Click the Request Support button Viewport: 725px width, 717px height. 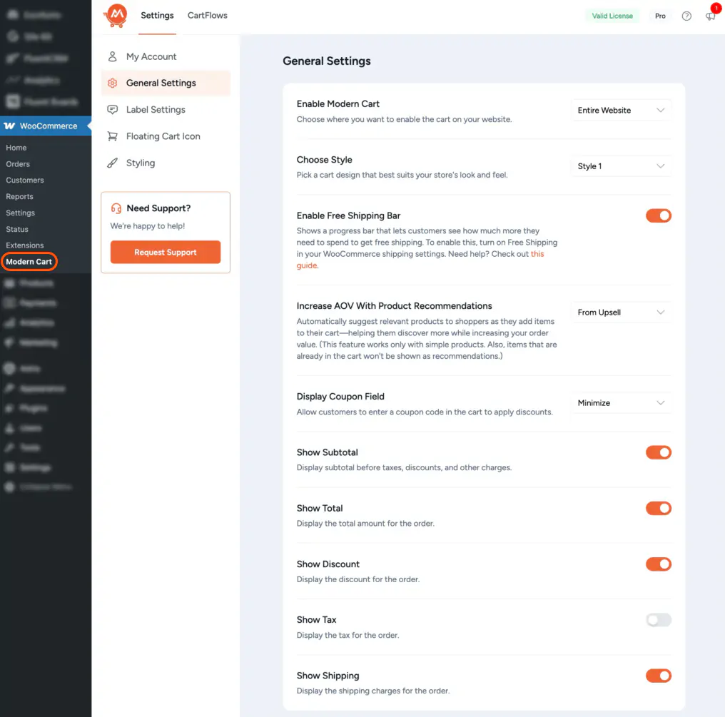coord(166,252)
